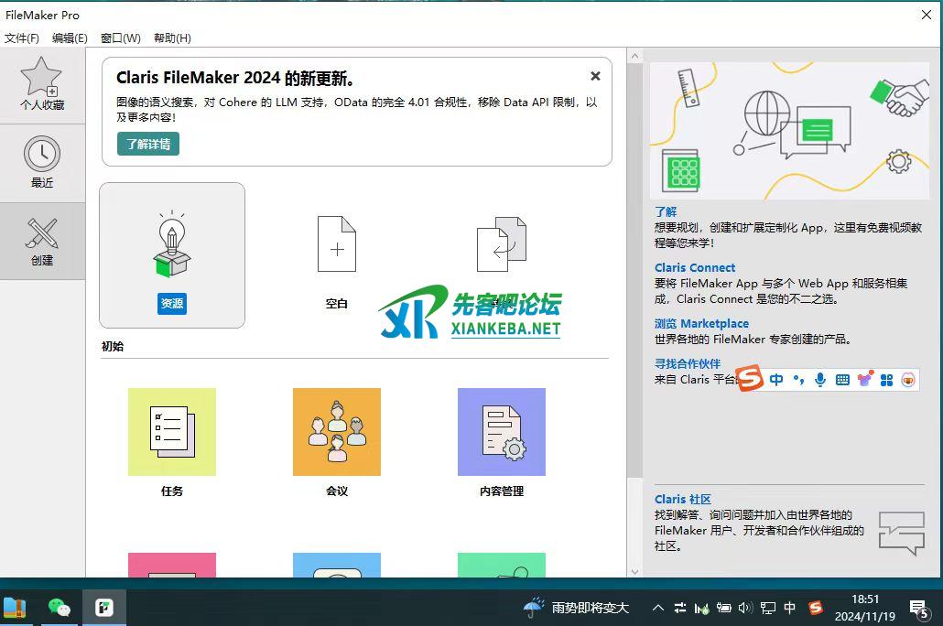Start voice input via Sogou microphone icon
The image size is (943, 626).
click(x=819, y=379)
